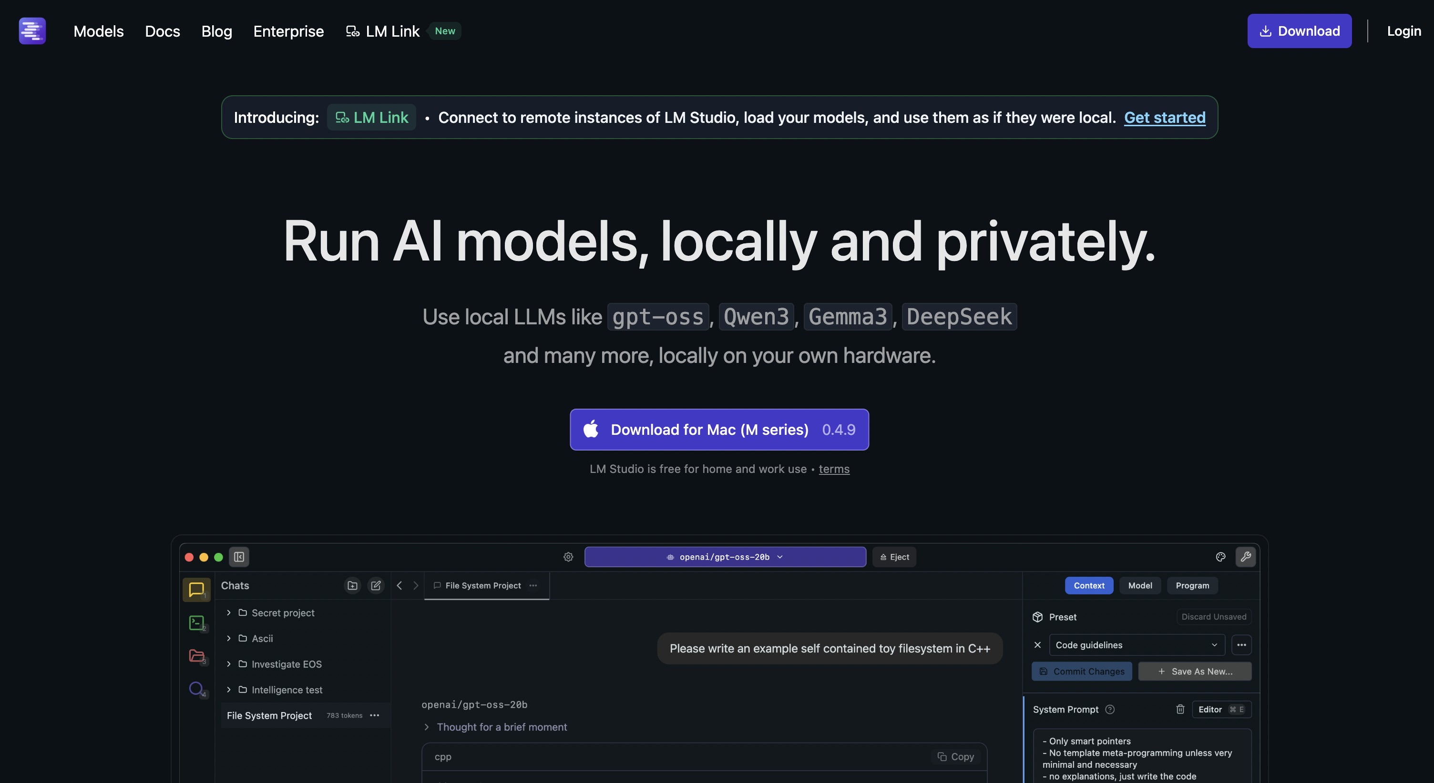Open the Code guidelines preset dropdown

(1136, 645)
